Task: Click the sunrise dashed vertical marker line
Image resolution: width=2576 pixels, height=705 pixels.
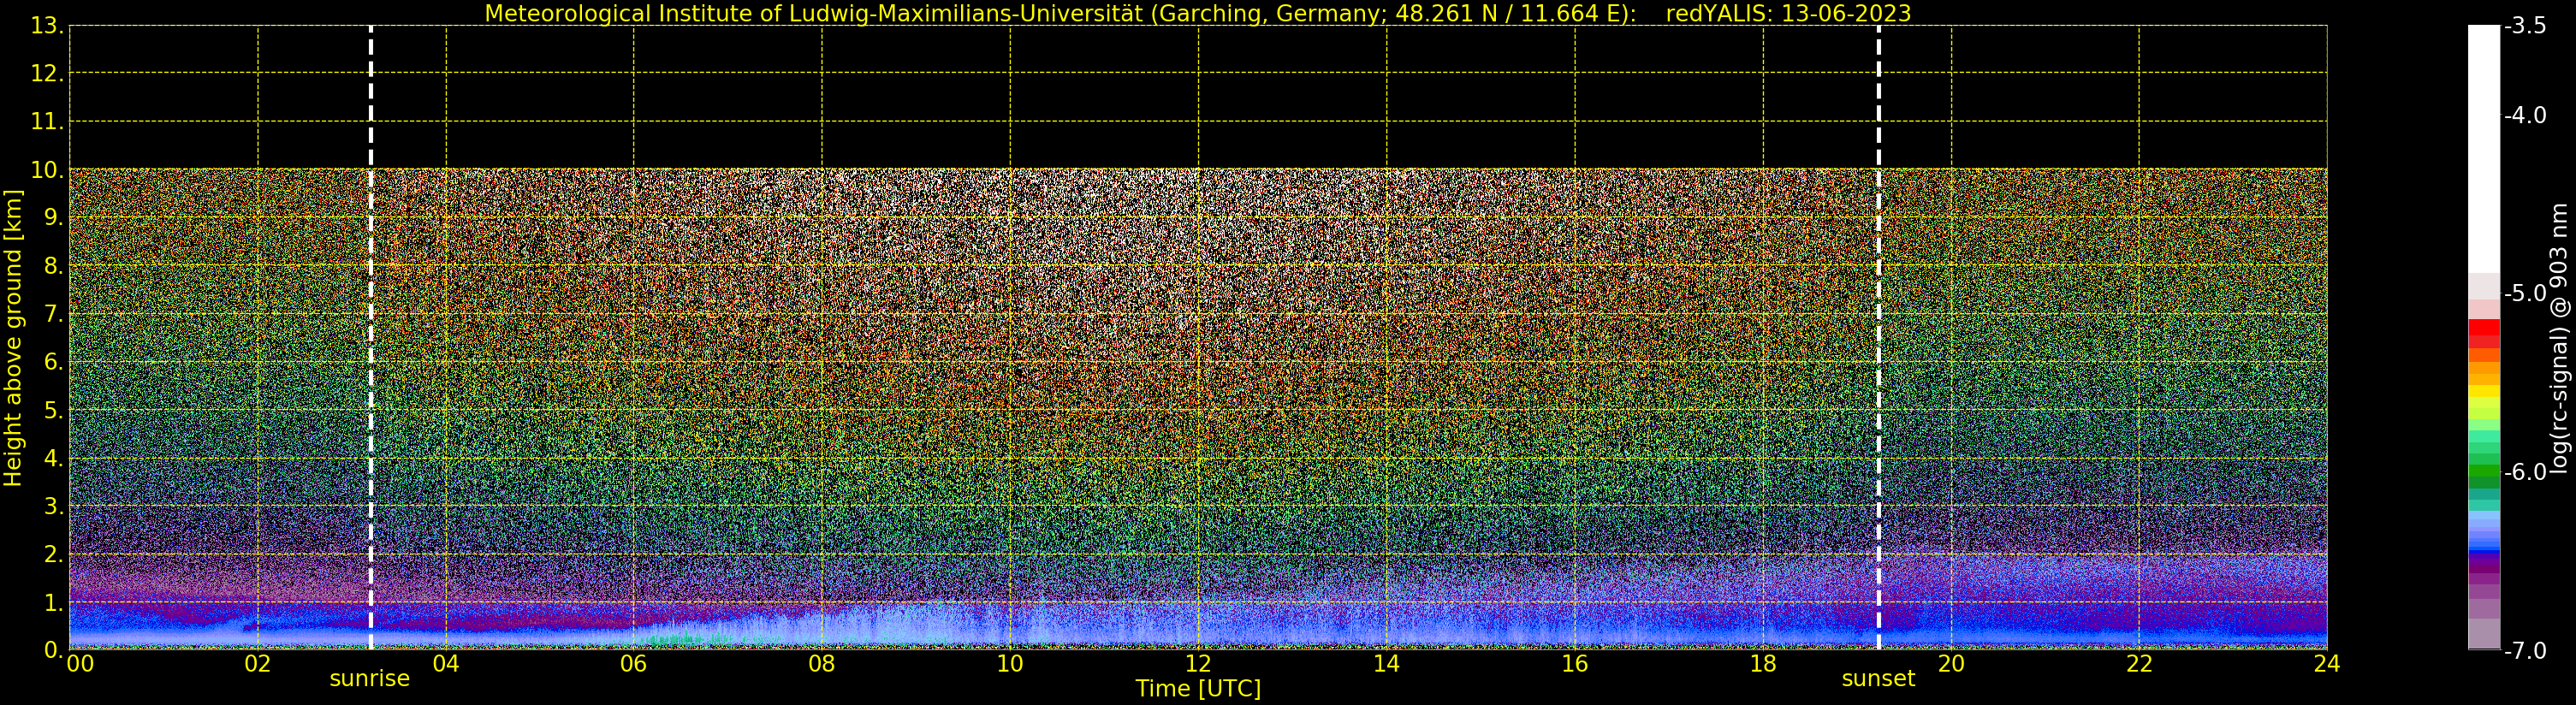Action: coord(371,337)
